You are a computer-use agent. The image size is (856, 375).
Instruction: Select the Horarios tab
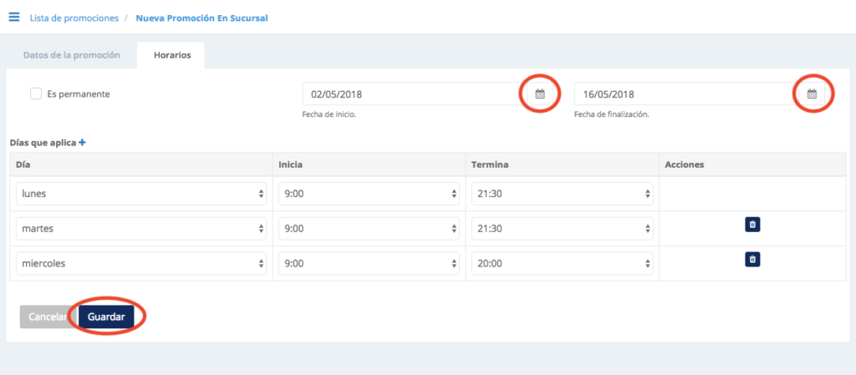[172, 55]
